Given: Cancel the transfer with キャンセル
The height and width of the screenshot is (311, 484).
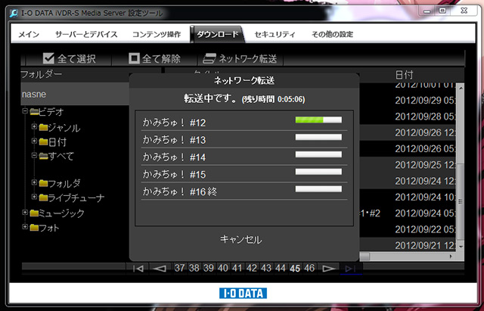Looking at the screenshot, I should click(240, 239).
